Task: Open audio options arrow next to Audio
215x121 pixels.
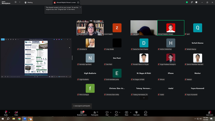Action: [9, 112]
